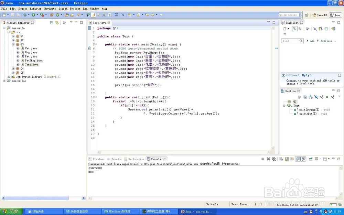This screenshot has width=344, height=215.
Task: Collapse the Q3 package
Action: click(x=13, y=44)
